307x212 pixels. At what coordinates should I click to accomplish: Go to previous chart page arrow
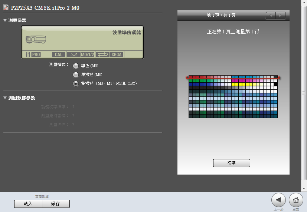point(271,16)
